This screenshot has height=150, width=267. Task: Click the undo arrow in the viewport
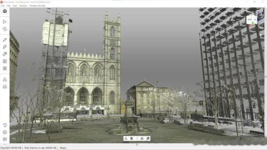[x=14, y=139]
